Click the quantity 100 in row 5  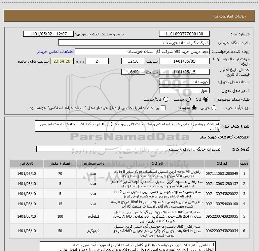pos(60,216)
